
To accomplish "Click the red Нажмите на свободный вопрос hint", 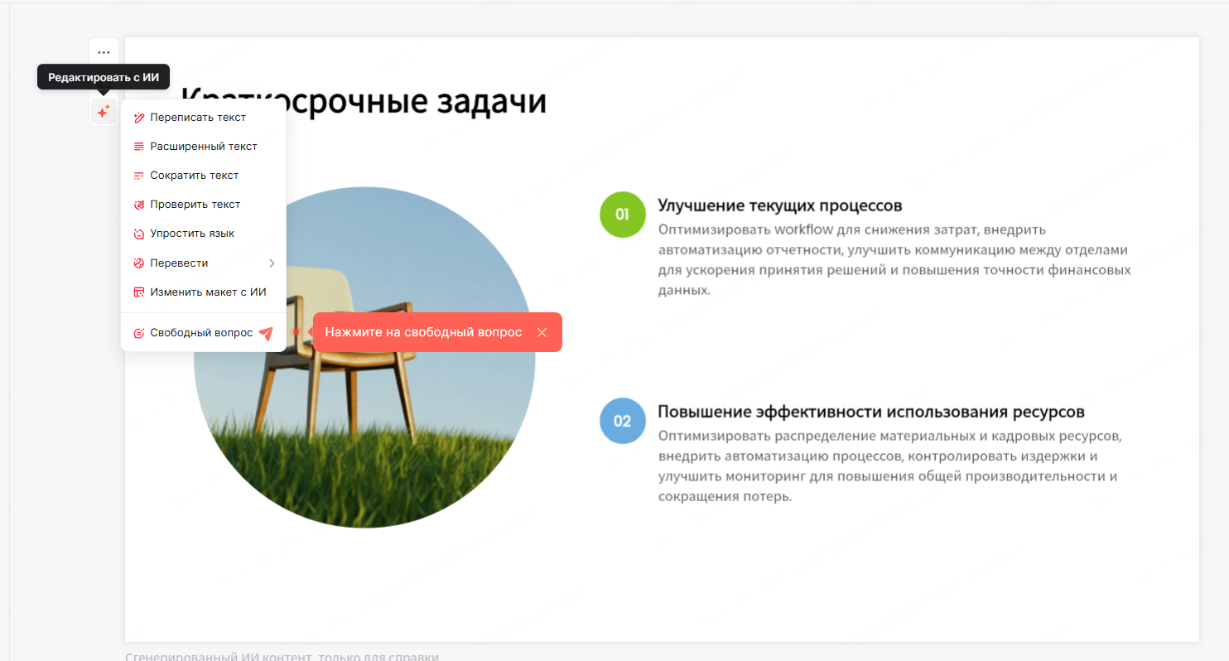I will pos(422,332).
